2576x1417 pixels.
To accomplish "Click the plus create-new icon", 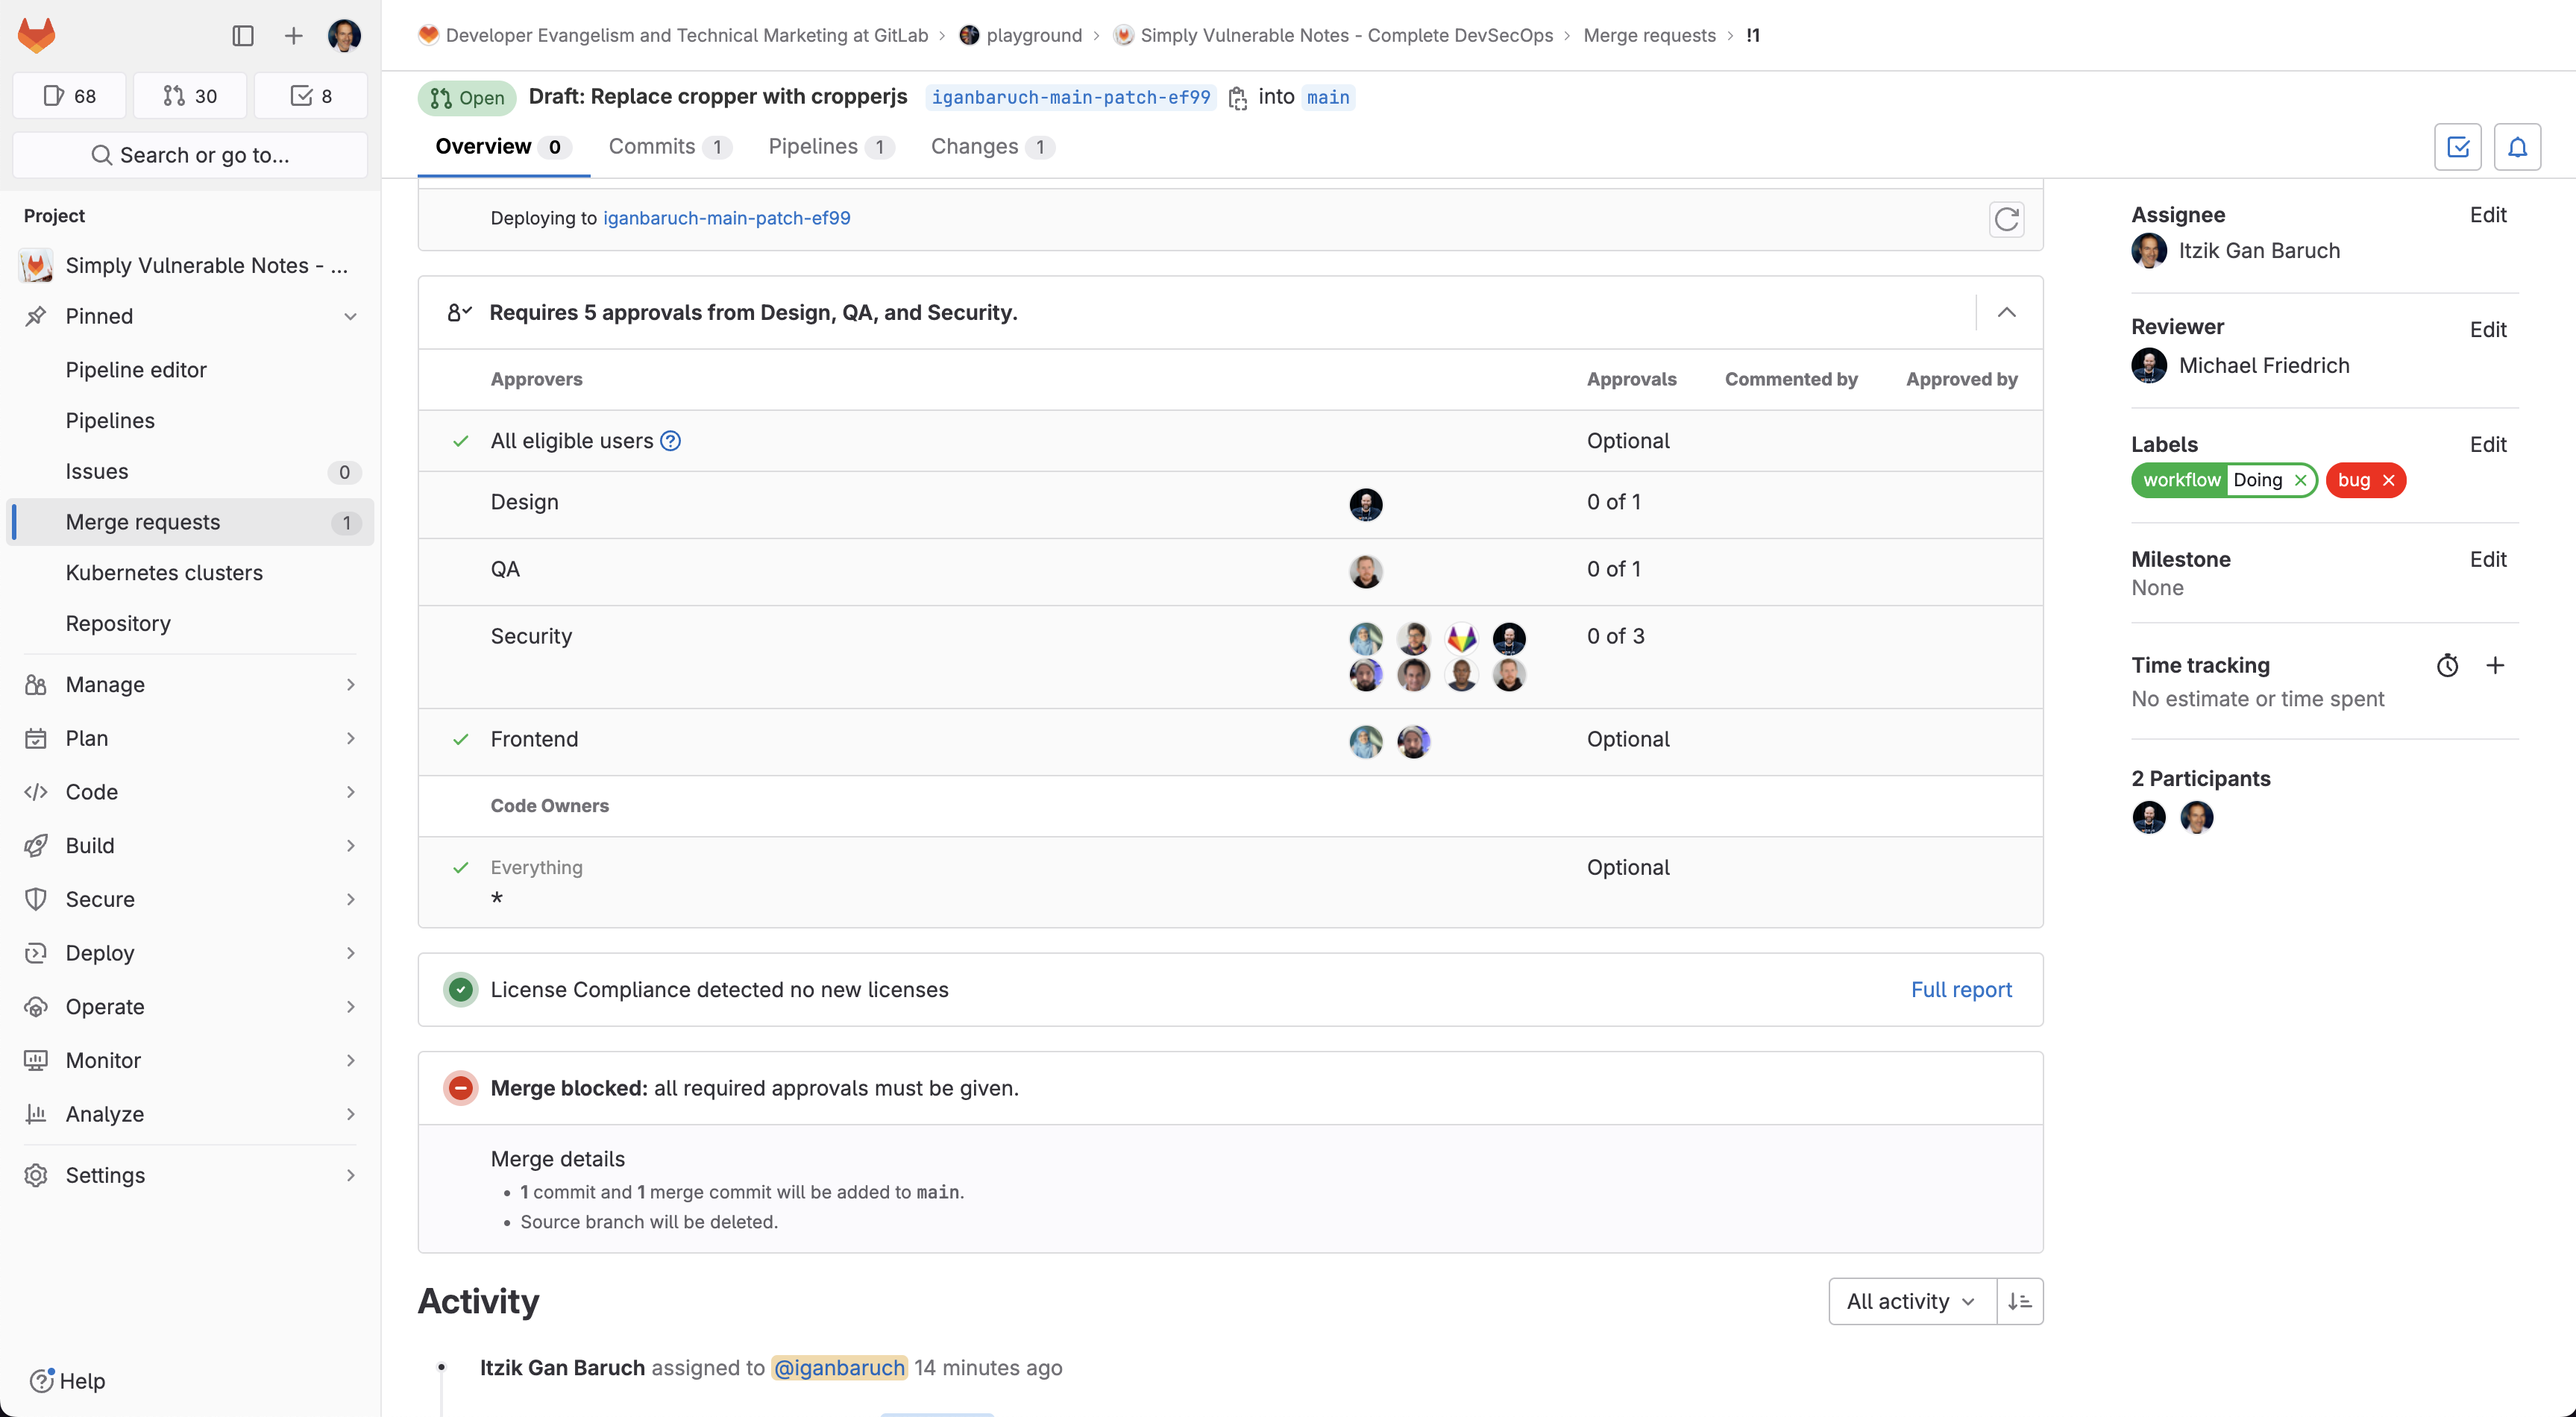I will click(x=293, y=36).
